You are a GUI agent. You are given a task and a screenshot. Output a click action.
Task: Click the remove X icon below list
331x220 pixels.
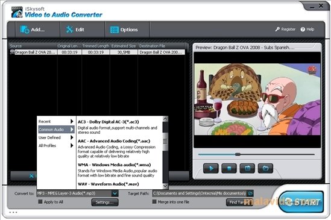pos(31,175)
